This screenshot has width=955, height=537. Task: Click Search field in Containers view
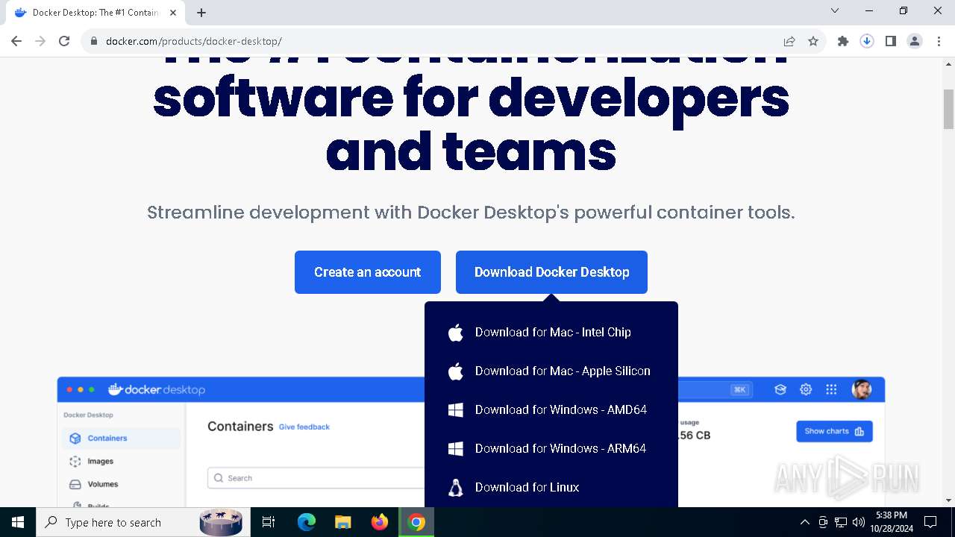pyautogui.click(x=316, y=478)
